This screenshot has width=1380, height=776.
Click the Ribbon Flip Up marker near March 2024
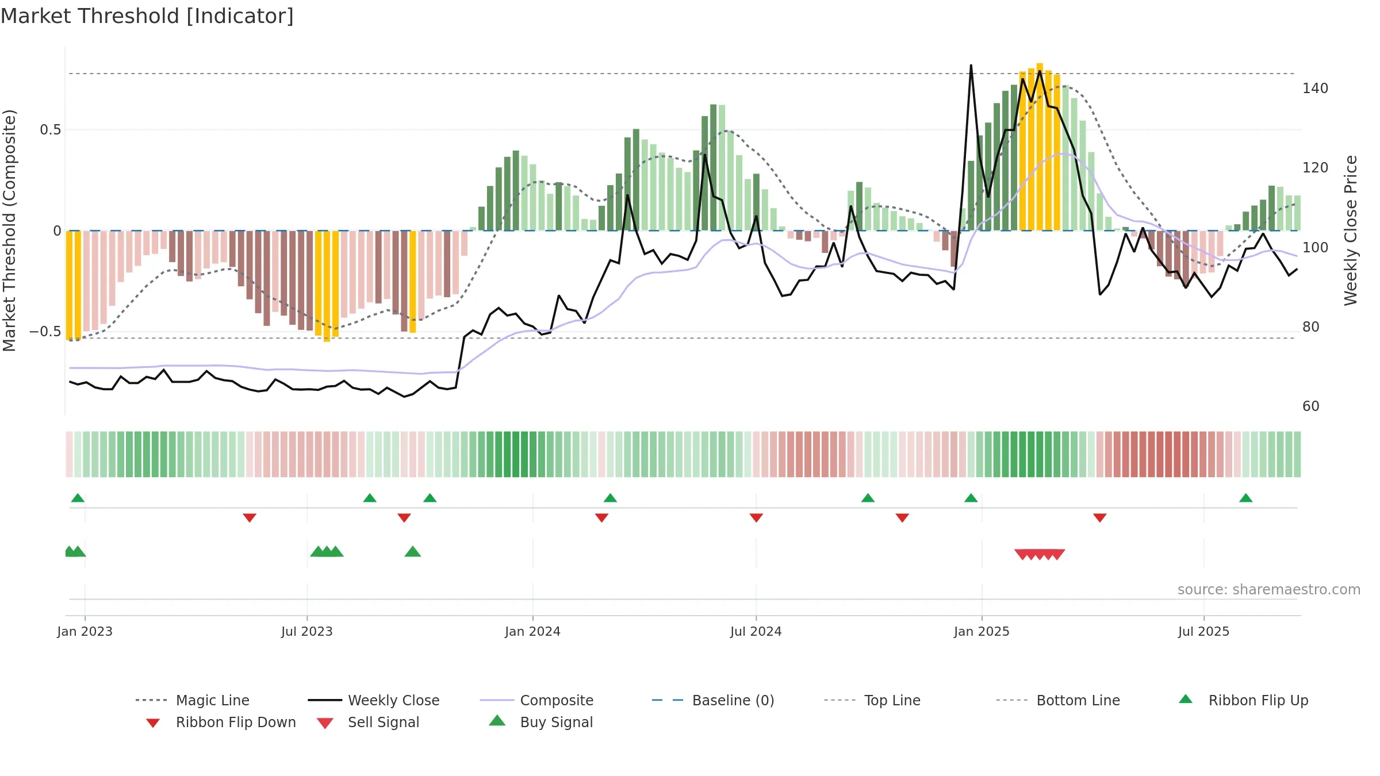point(610,498)
